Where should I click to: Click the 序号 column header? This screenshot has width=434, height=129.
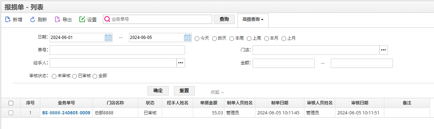tap(30, 103)
